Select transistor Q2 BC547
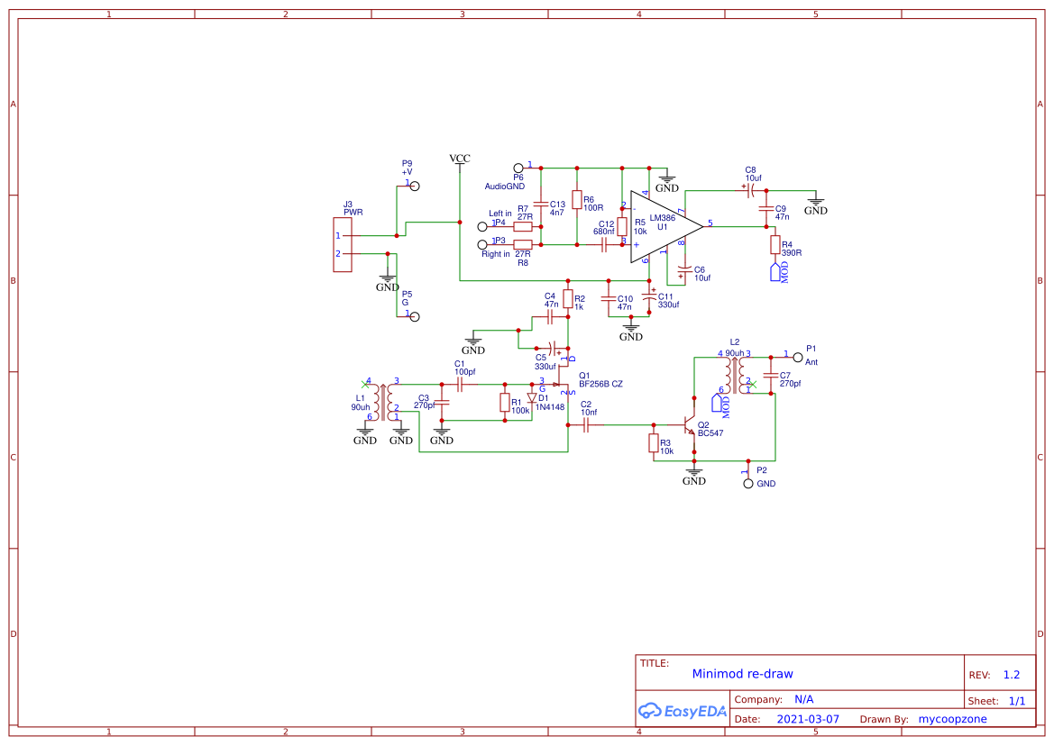This screenshot has width=1054, height=746. [x=687, y=423]
